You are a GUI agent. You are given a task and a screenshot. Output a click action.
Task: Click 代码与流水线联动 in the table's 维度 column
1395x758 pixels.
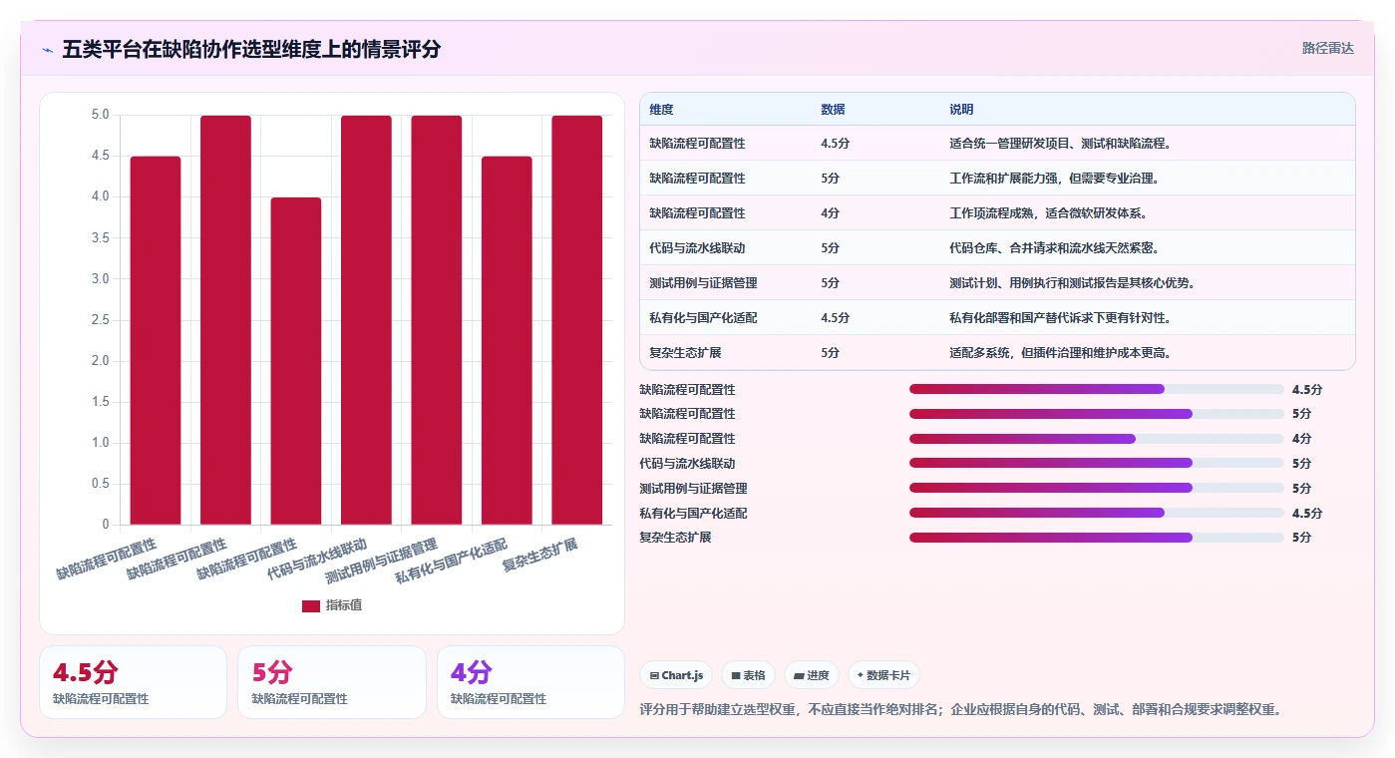click(x=697, y=248)
